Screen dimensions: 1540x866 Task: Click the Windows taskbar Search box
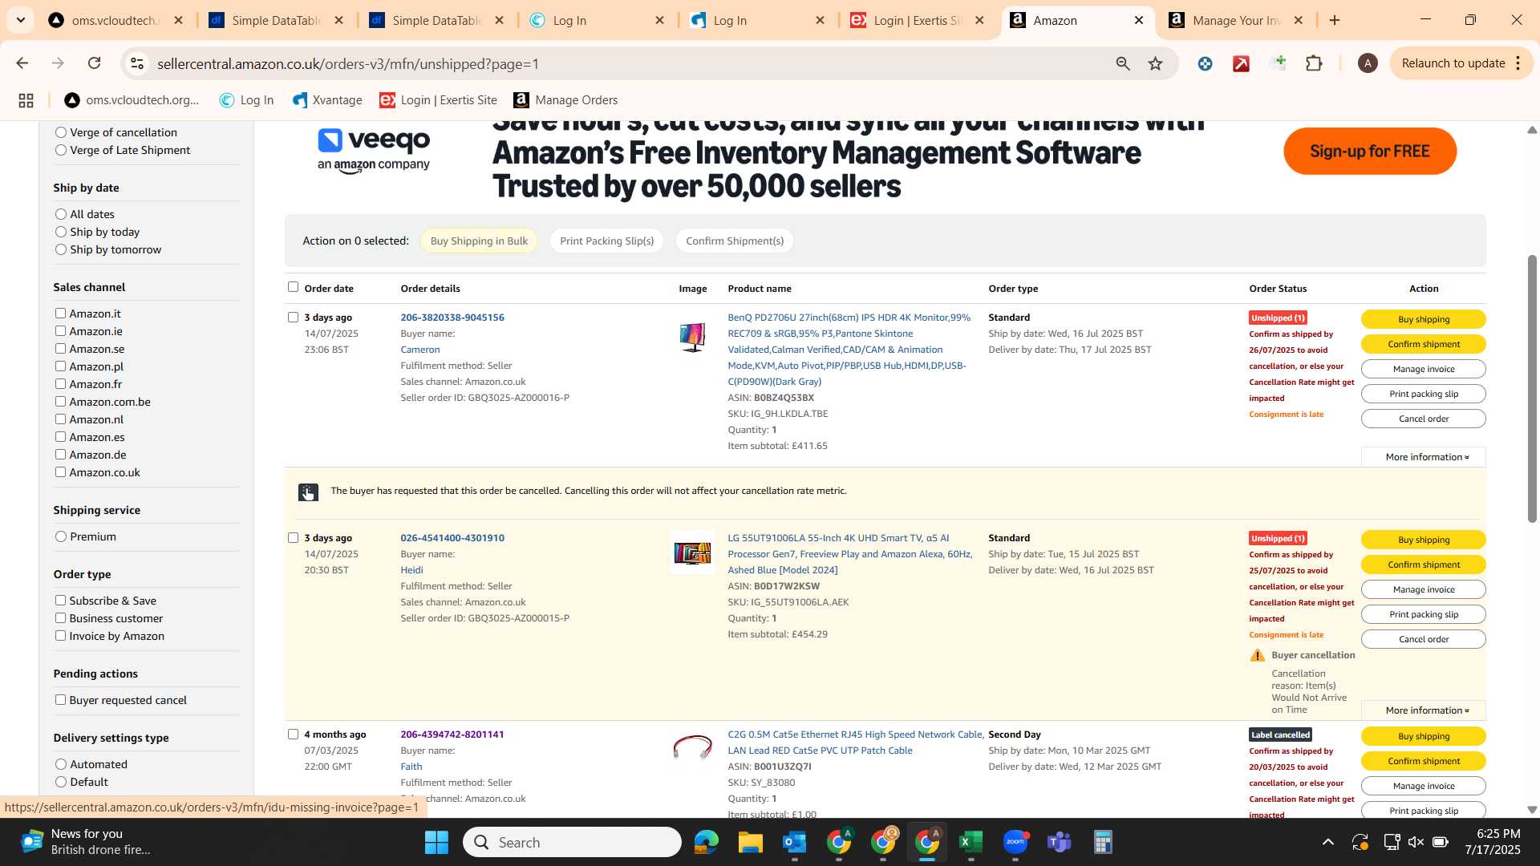pyautogui.click(x=573, y=842)
